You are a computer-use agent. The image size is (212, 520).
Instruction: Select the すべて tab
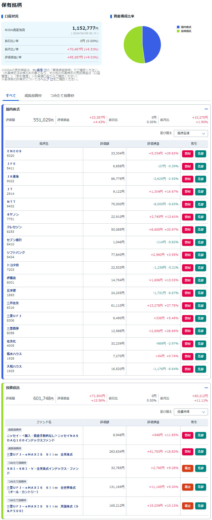click(x=11, y=95)
